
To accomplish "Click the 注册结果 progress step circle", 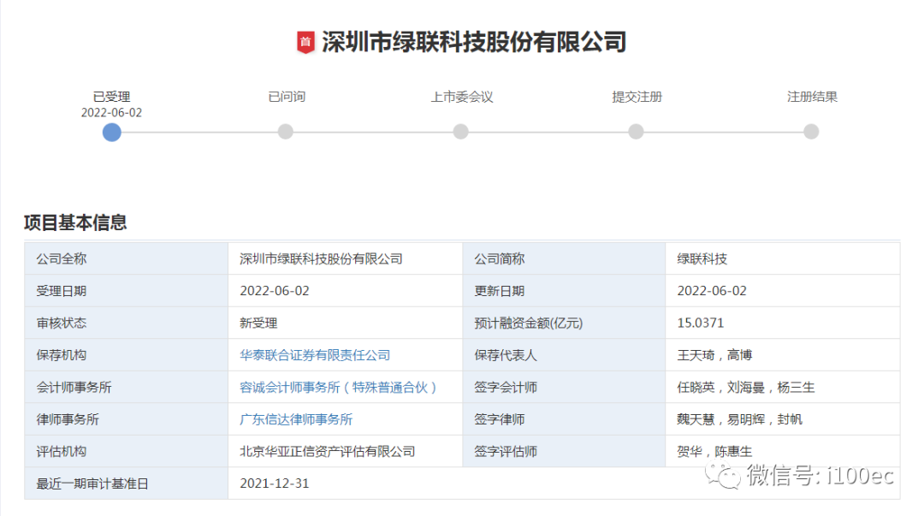I will tap(811, 132).
